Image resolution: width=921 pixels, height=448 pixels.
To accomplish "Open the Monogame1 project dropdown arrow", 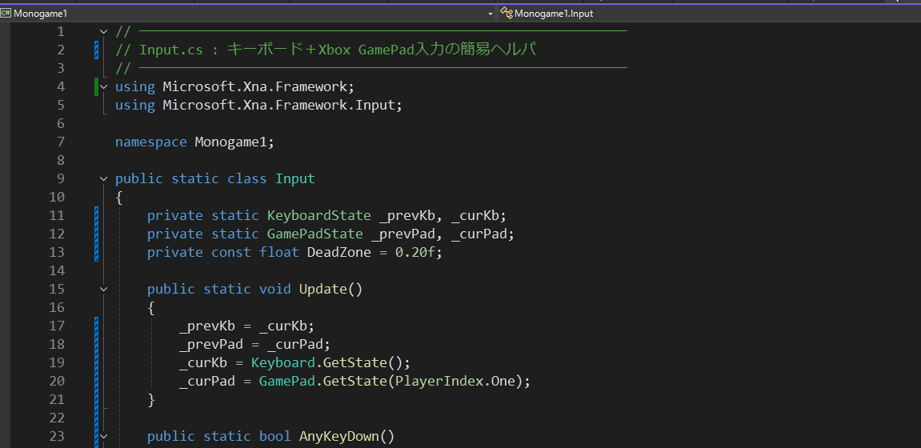I will pyautogui.click(x=490, y=14).
